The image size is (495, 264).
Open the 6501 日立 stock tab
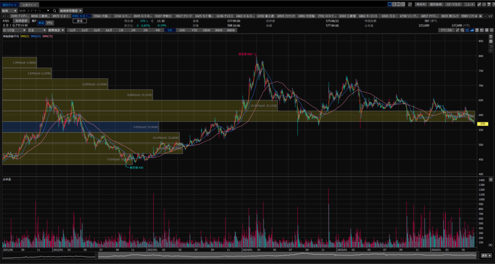click(388, 16)
